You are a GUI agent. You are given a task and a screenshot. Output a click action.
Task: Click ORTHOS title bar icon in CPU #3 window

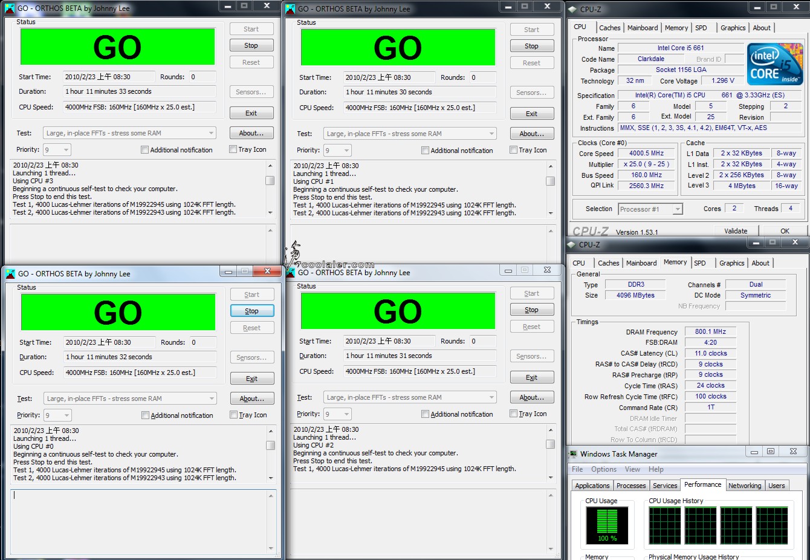point(10,8)
